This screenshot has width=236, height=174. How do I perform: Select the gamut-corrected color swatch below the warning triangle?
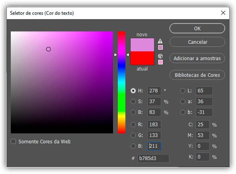(x=161, y=47)
